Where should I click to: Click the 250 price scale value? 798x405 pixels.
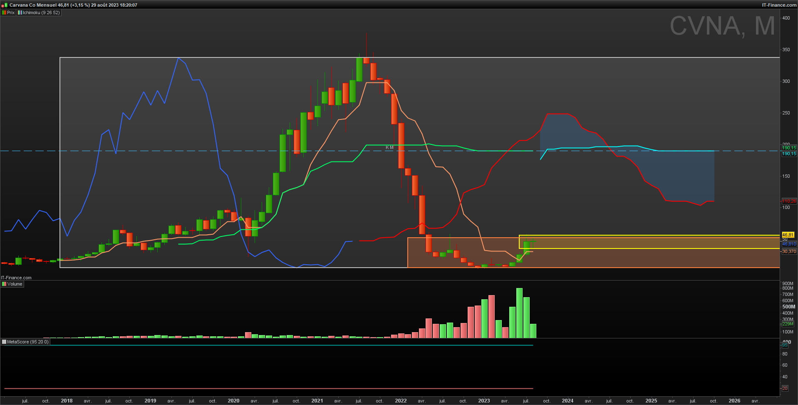[x=786, y=113]
